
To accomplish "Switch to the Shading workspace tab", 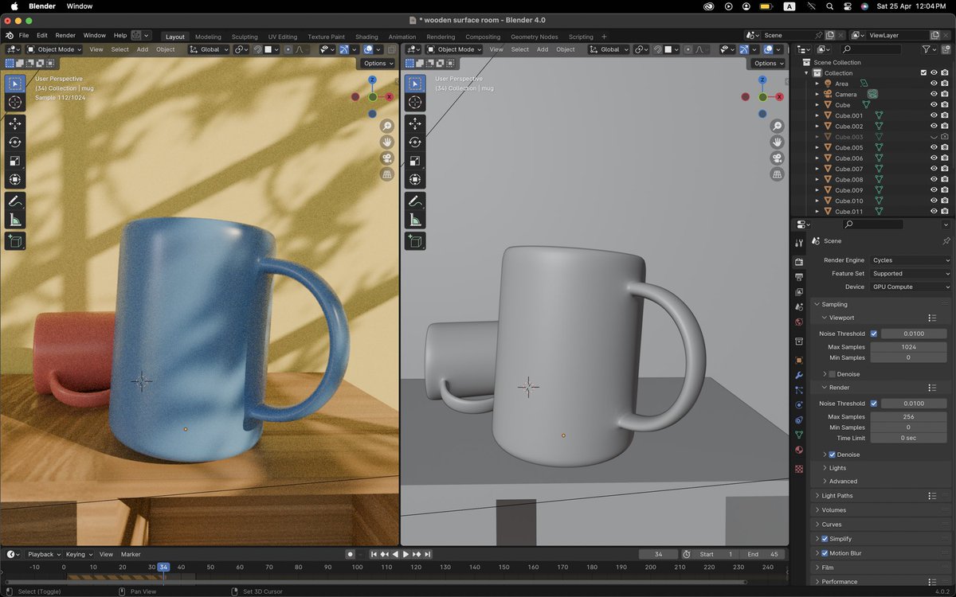I will (366, 37).
